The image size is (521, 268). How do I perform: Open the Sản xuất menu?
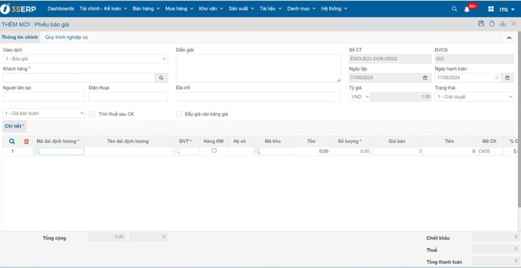click(x=241, y=9)
